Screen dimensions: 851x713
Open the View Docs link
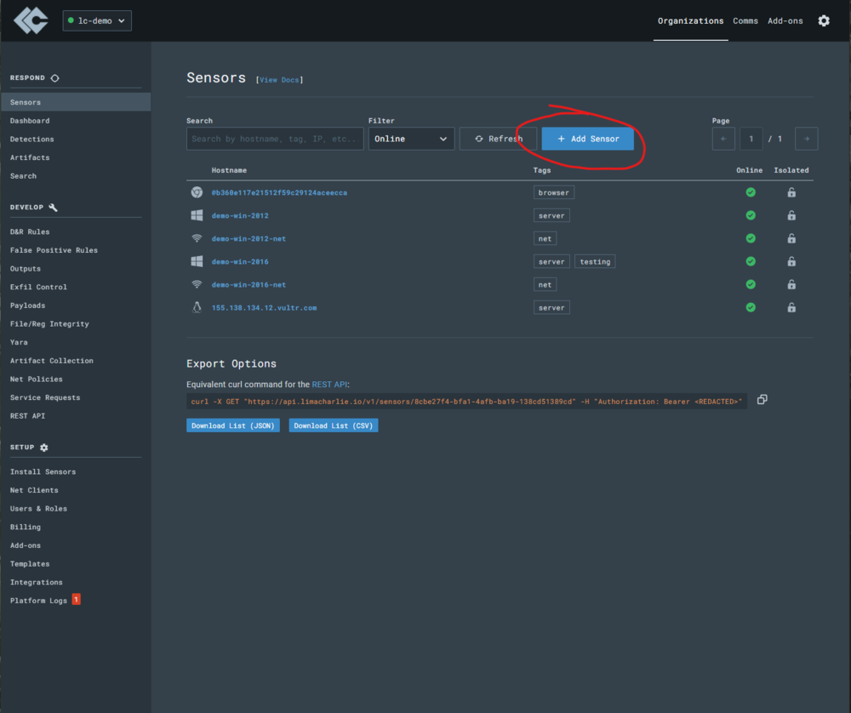tap(279, 80)
